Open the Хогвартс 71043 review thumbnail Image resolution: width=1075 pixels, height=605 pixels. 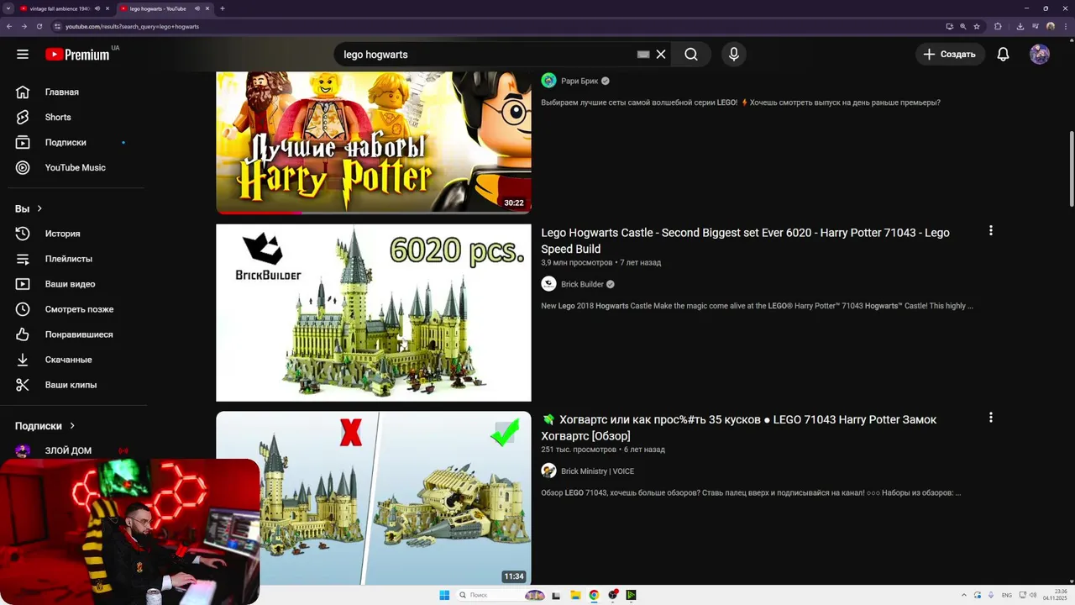[x=374, y=497]
